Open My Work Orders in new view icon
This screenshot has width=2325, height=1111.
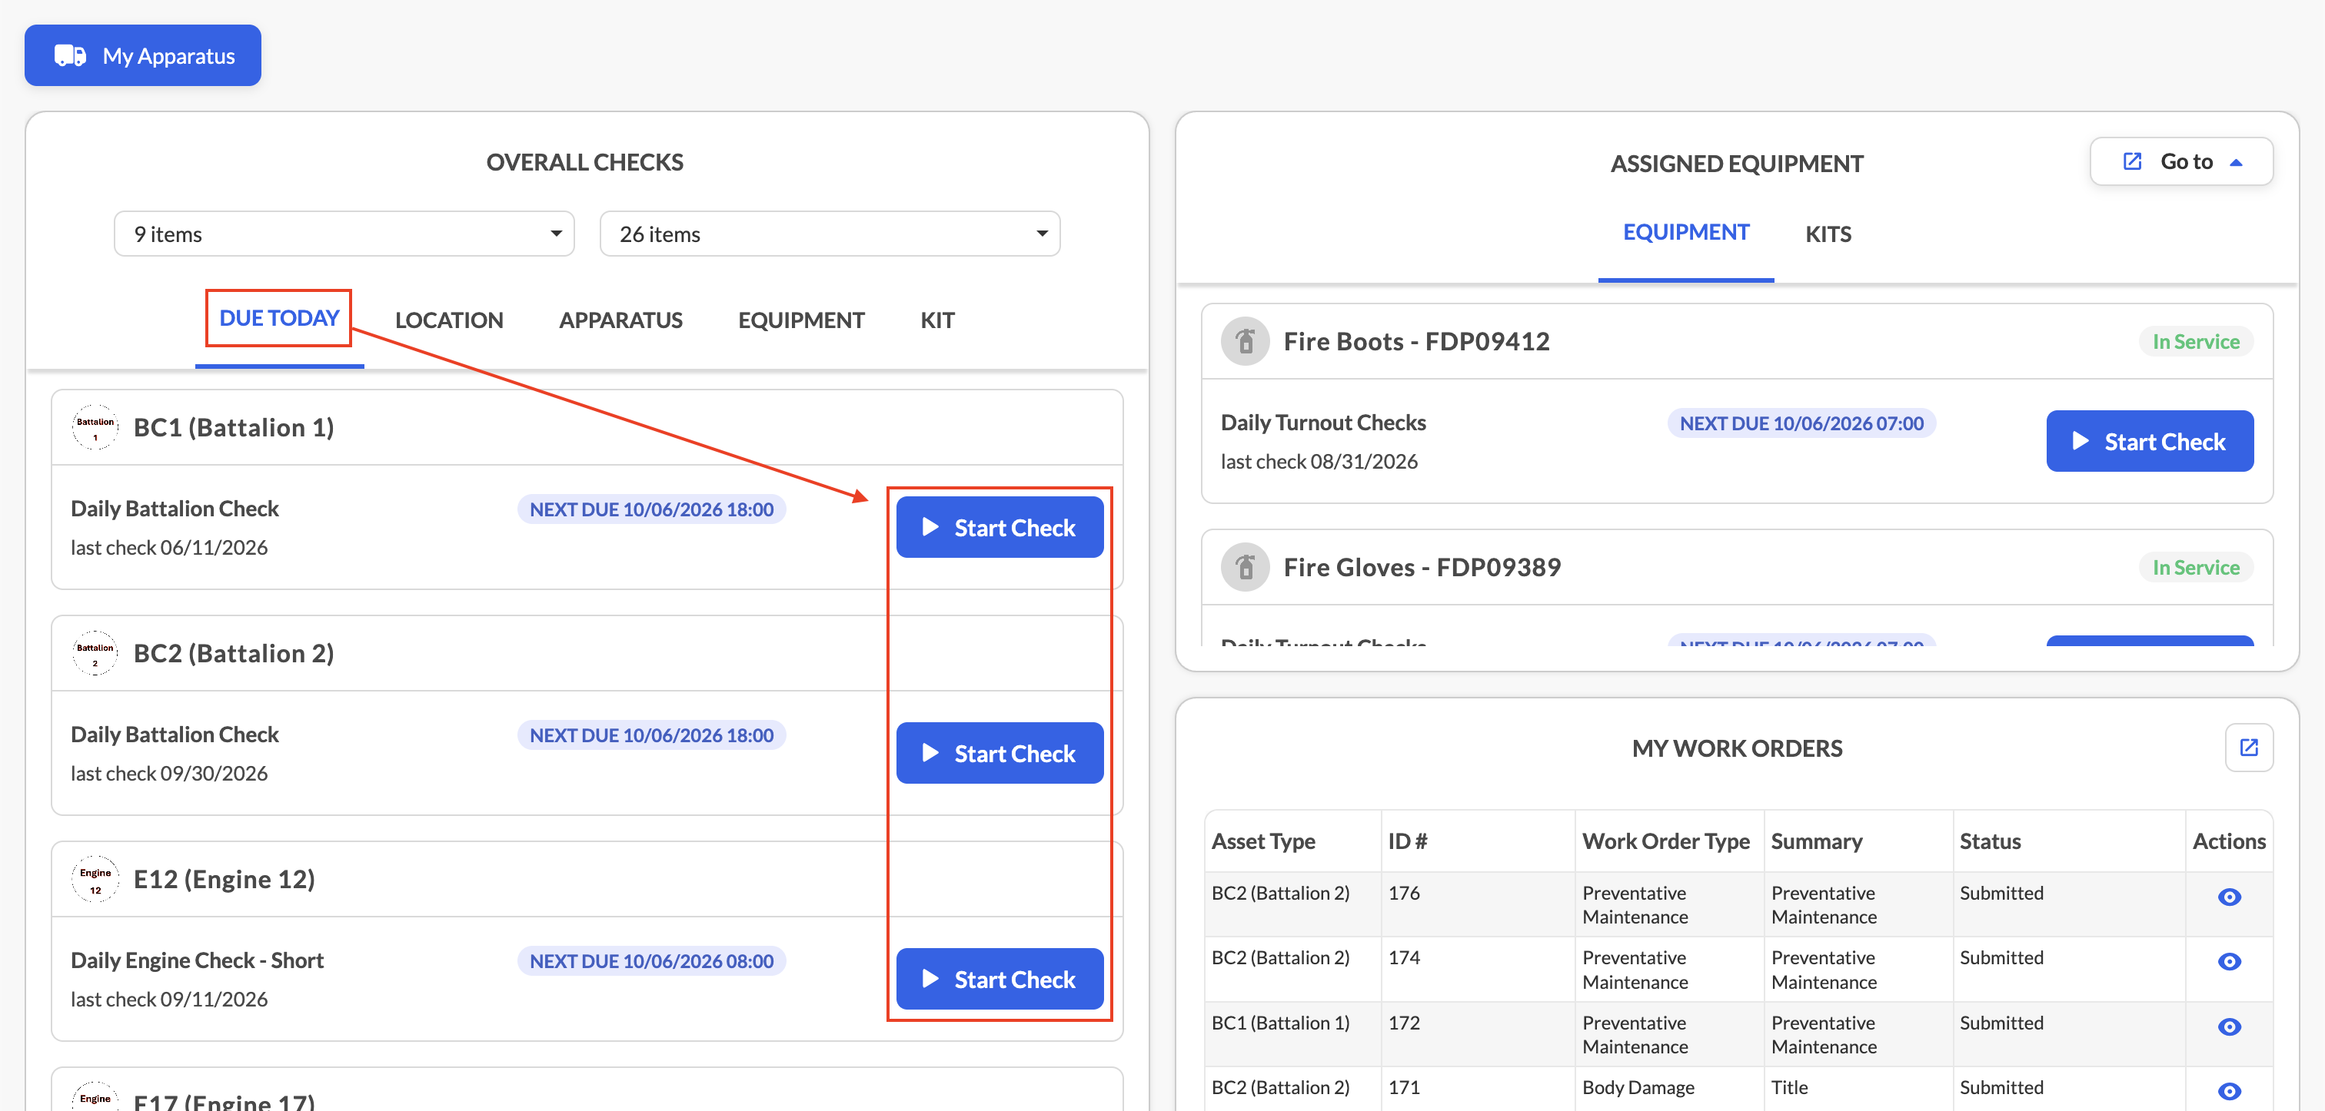pyautogui.click(x=2248, y=748)
